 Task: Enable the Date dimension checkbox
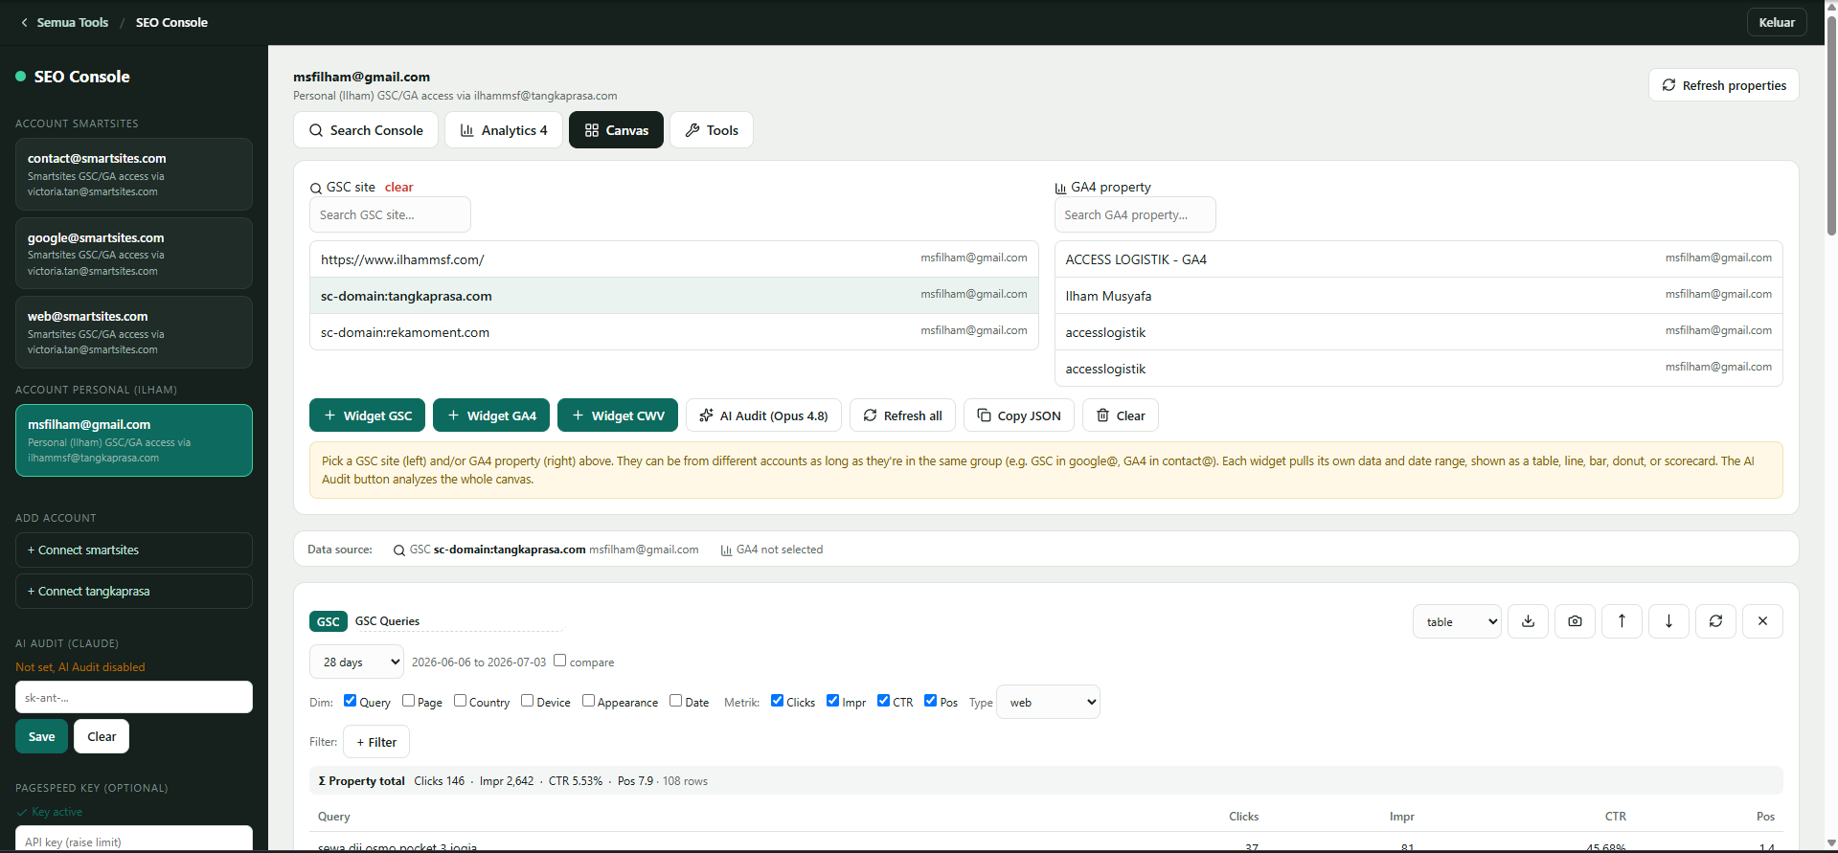(x=676, y=701)
